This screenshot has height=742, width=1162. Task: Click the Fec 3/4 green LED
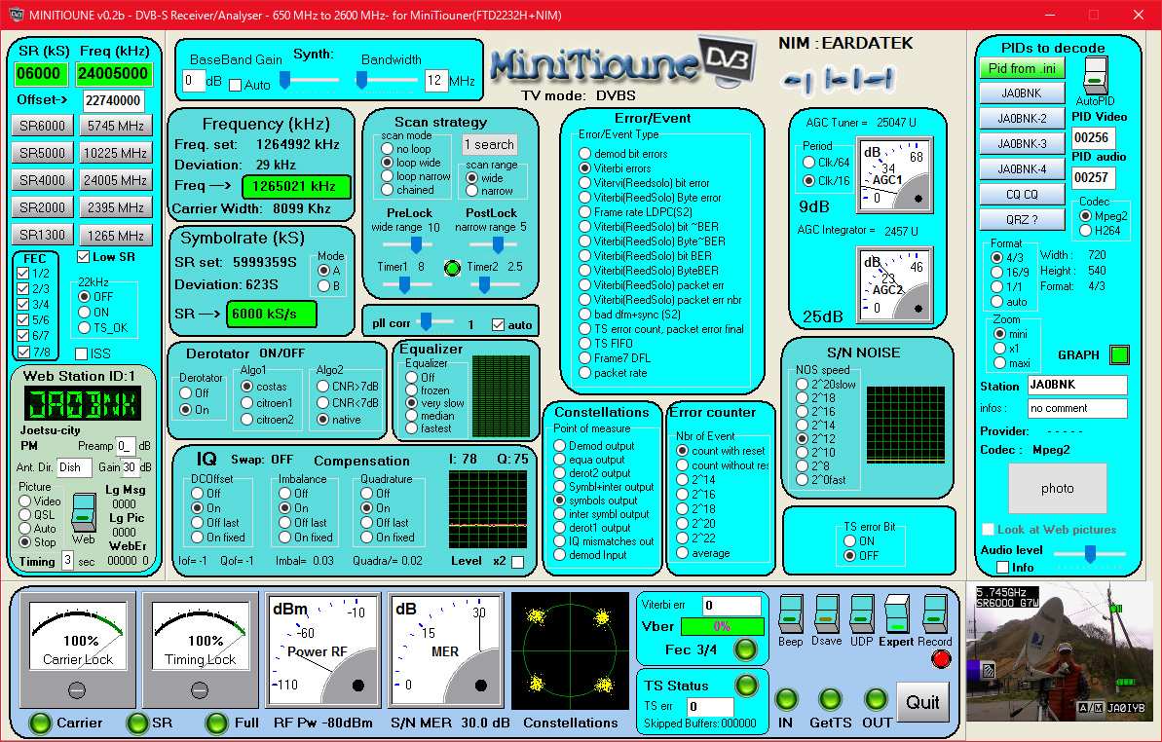point(745,649)
